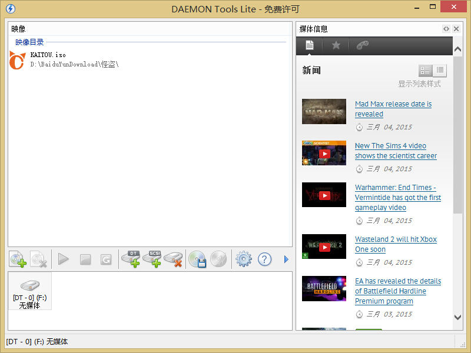Maximize the DAEMON Tools Lite window
This screenshot has height=353, width=471.
(433, 7)
